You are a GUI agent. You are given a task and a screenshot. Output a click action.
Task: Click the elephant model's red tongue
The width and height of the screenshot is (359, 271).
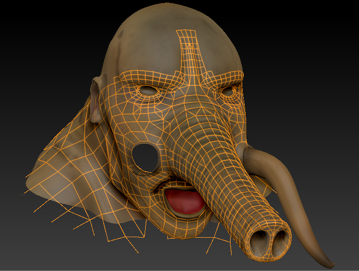185,201
